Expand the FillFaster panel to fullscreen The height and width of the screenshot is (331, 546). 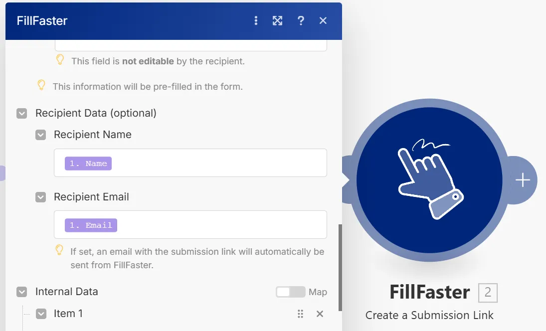pyautogui.click(x=278, y=20)
